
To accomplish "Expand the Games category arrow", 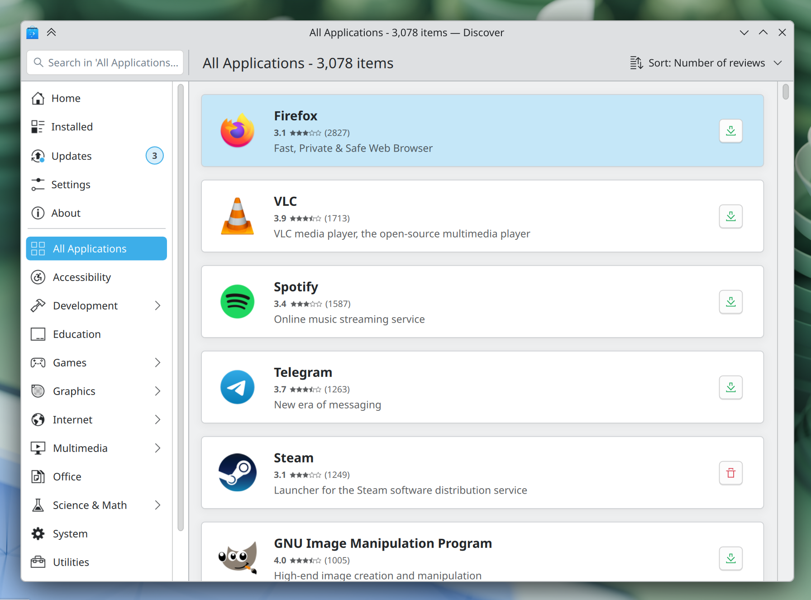I will coord(157,363).
